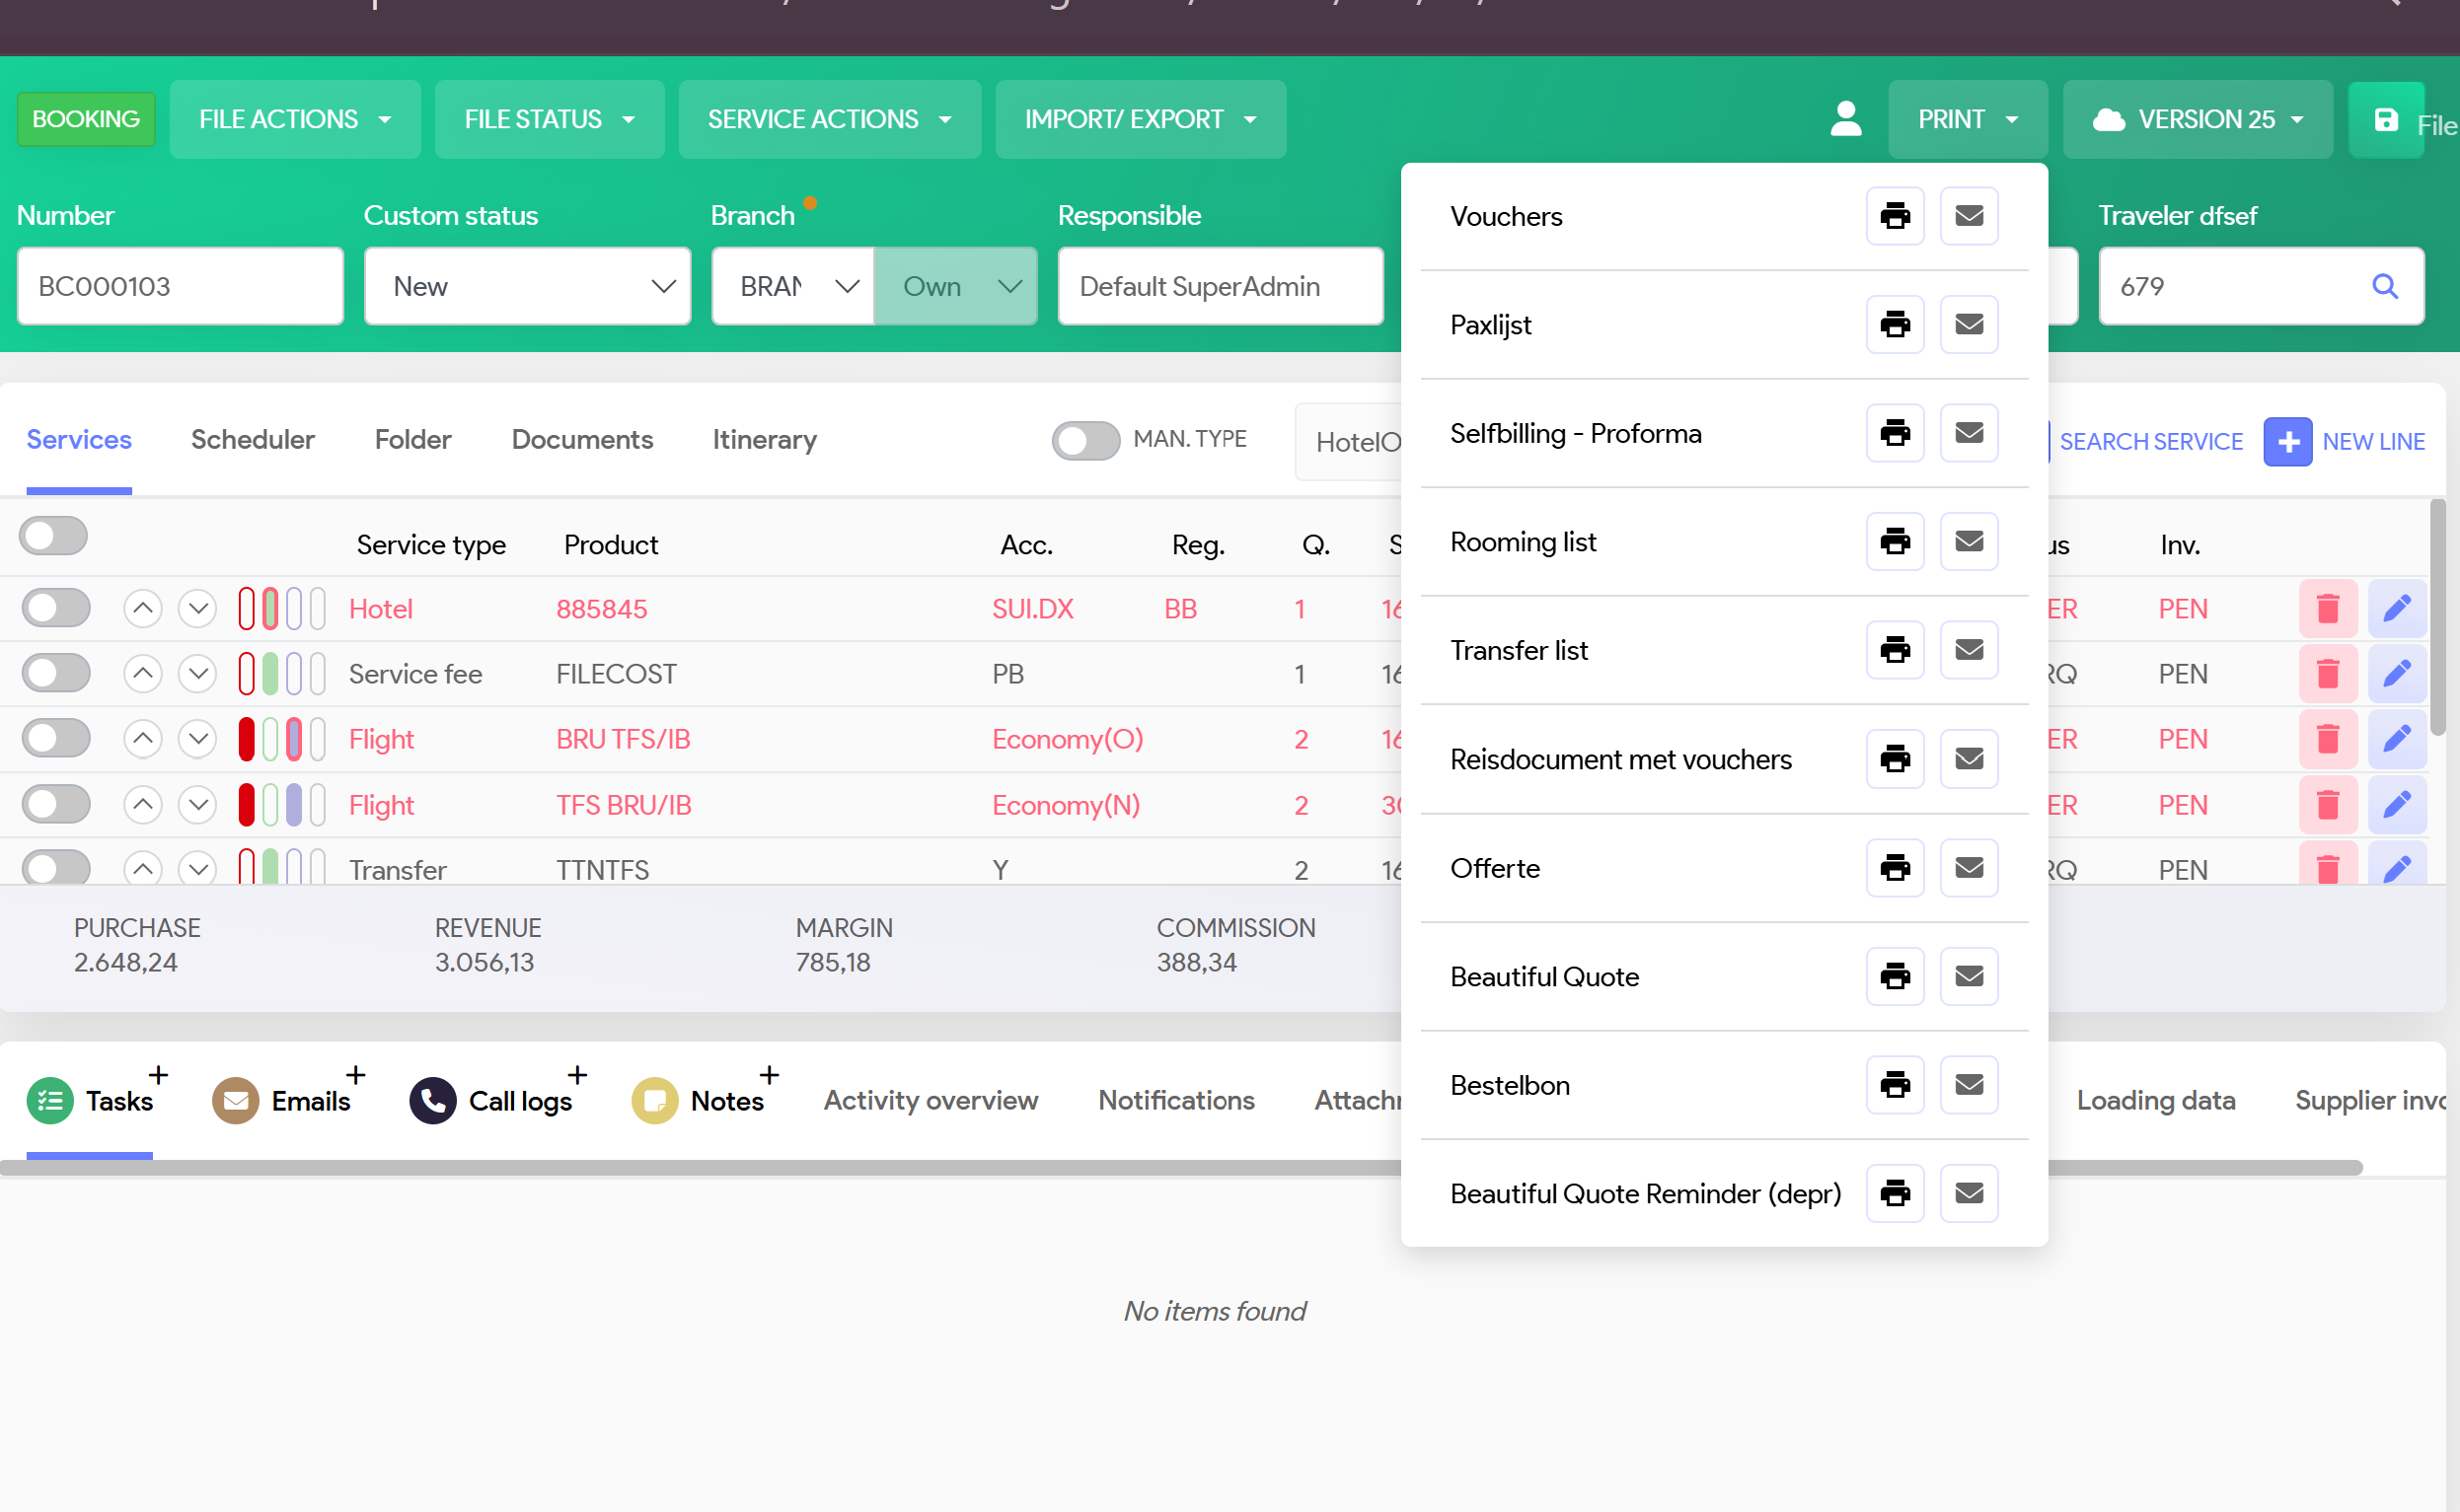Toggle the Hotel row selection switch
Image resolution: width=2460 pixels, height=1512 pixels.
click(56, 608)
